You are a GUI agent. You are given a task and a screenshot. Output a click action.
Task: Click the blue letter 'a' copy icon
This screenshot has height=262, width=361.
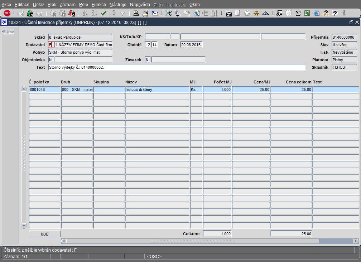point(177,13)
